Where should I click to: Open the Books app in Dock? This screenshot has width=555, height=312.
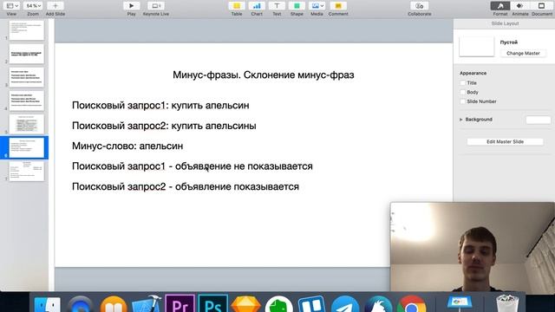(x=114, y=304)
